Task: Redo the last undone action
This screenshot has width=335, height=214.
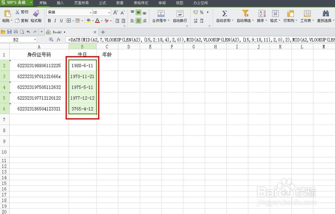Action: tap(35, 32)
